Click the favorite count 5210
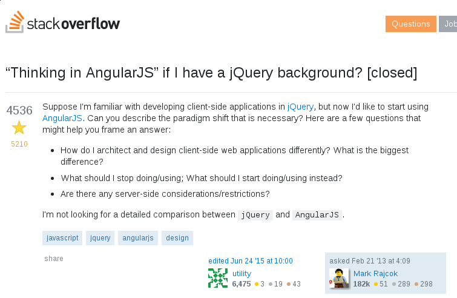 [19, 144]
